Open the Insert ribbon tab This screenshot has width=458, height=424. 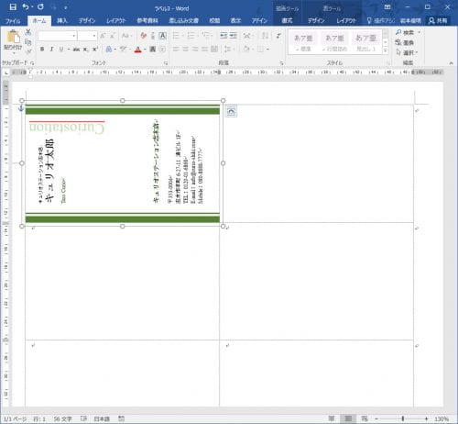[x=62, y=20]
